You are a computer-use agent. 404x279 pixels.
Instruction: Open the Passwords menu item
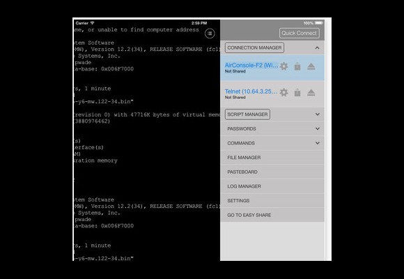coord(272,128)
